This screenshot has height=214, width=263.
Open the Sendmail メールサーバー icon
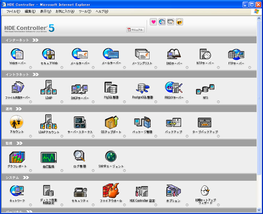[80, 54]
